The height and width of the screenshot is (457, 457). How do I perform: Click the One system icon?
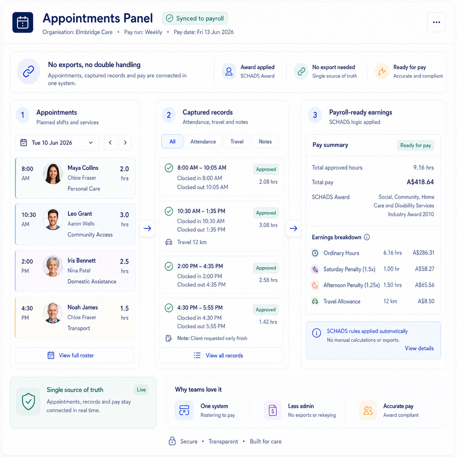[184, 410]
